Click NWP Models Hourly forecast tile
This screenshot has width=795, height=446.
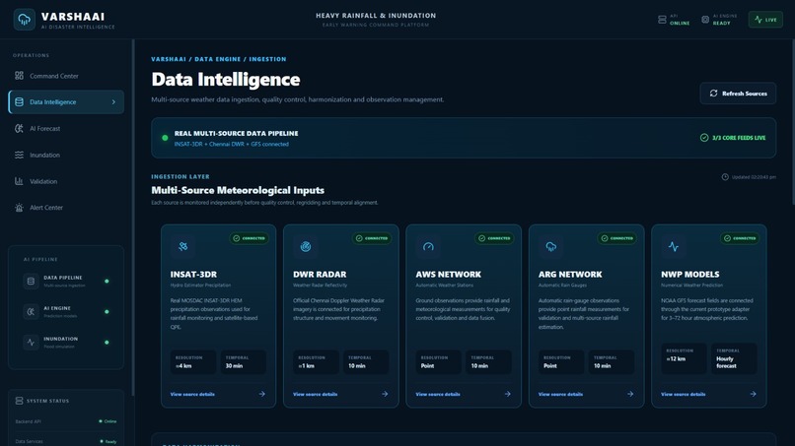(x=734, y=358)
